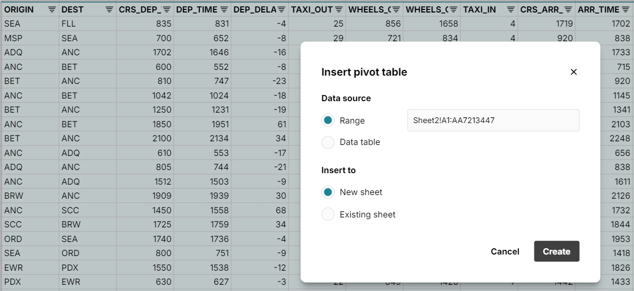Click the TAXI_IN column filter icon

(510, 9)
